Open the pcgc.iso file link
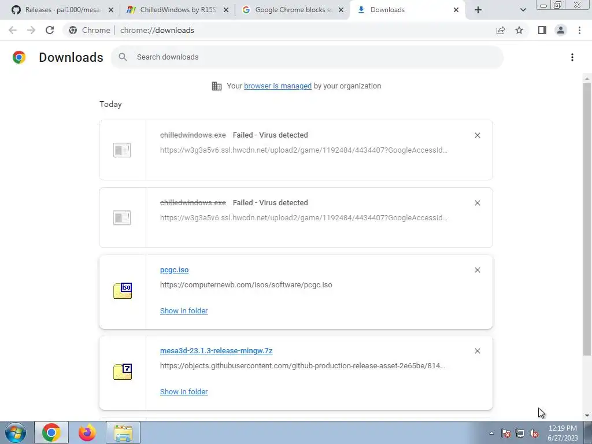Screen dimensions: 592x444 click(174, 270)
